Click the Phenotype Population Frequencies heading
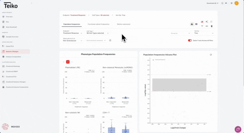244x133 pixels. coord(98,54)
